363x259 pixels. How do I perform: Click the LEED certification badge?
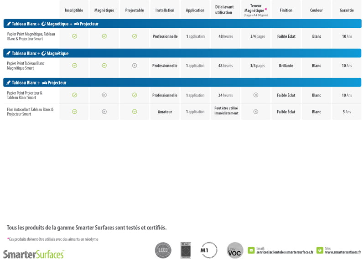tap(163, 250)
